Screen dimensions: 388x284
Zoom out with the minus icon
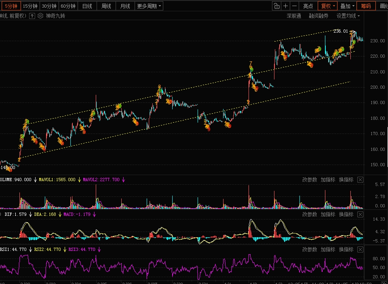[294, 6]
